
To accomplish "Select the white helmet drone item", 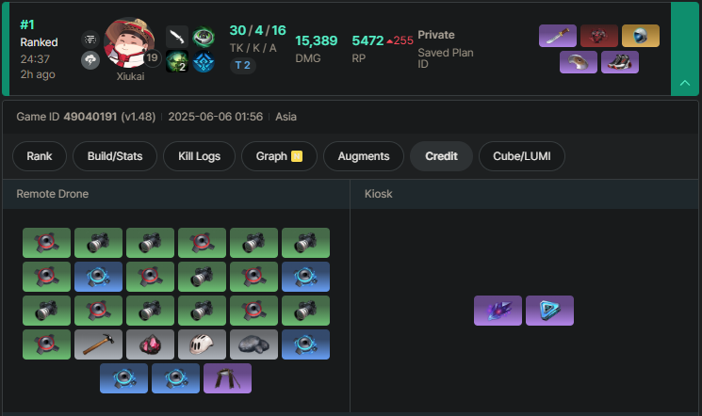I will click(x=202, y=344).
